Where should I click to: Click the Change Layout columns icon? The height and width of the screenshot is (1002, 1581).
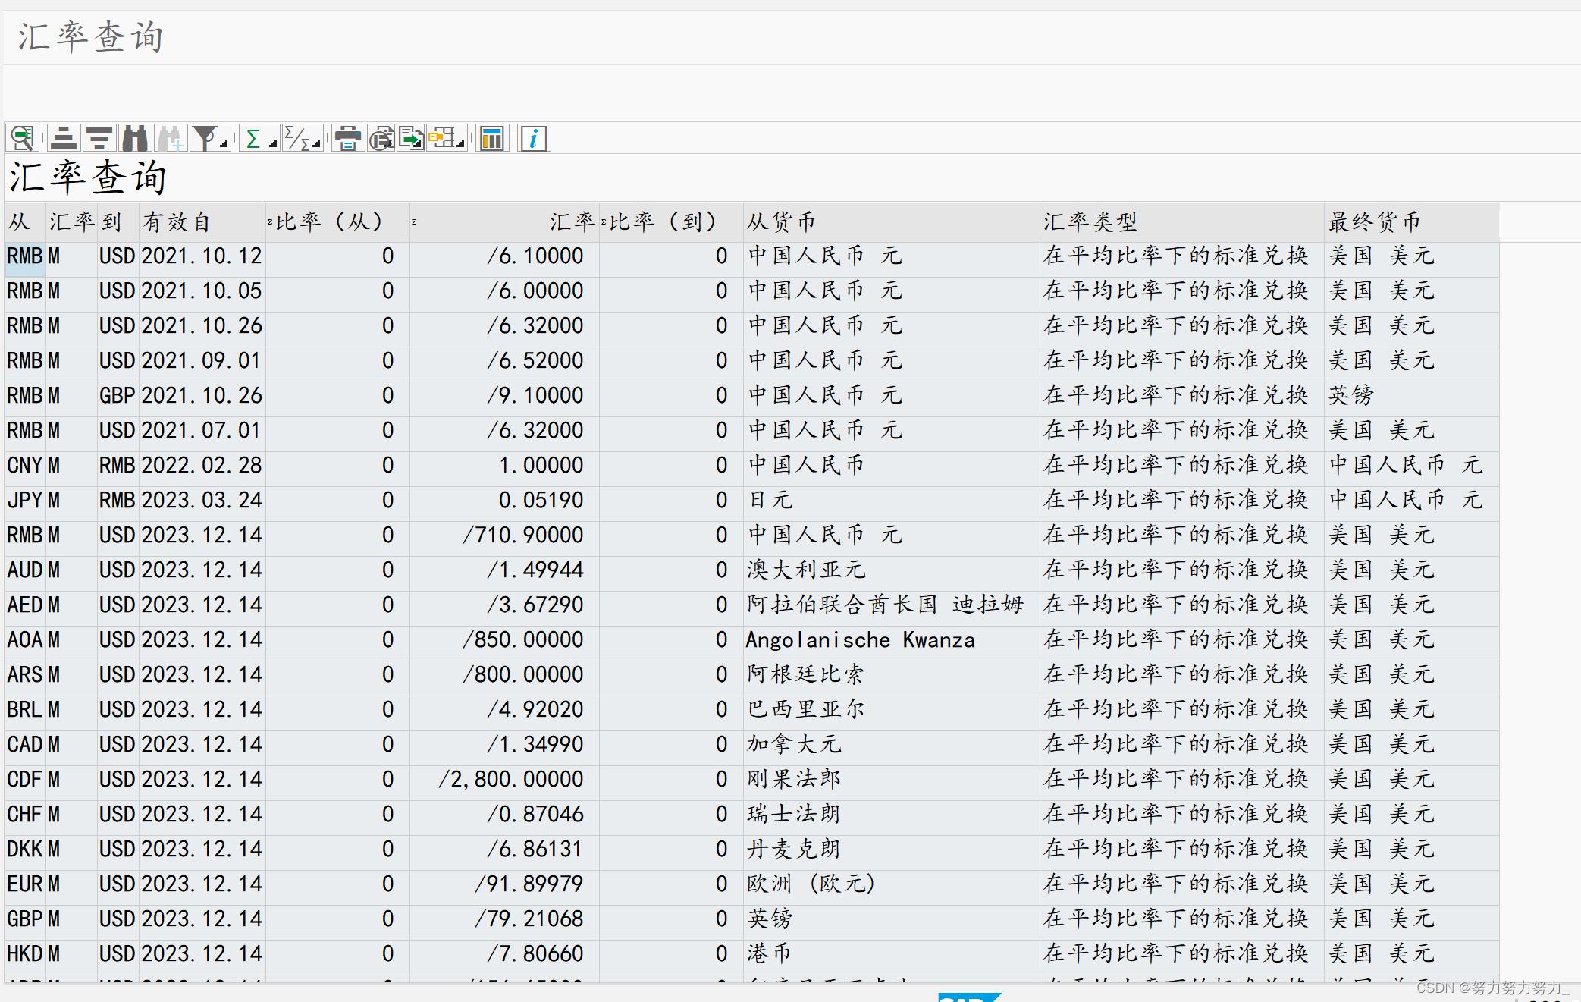[491, 139]
